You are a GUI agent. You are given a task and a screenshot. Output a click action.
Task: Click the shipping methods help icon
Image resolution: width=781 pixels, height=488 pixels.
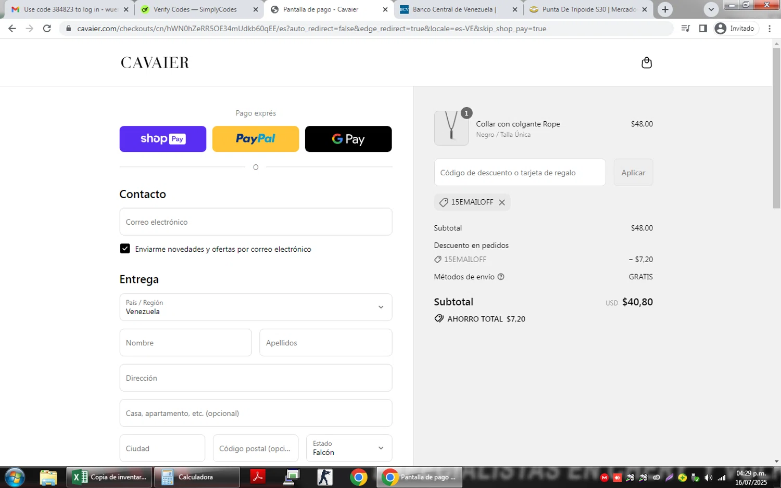coord(501,277)
